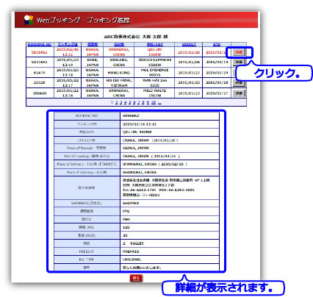
Task: Go to page 2 of booking history
Action: pyautogui.click(x=116, y=102)
